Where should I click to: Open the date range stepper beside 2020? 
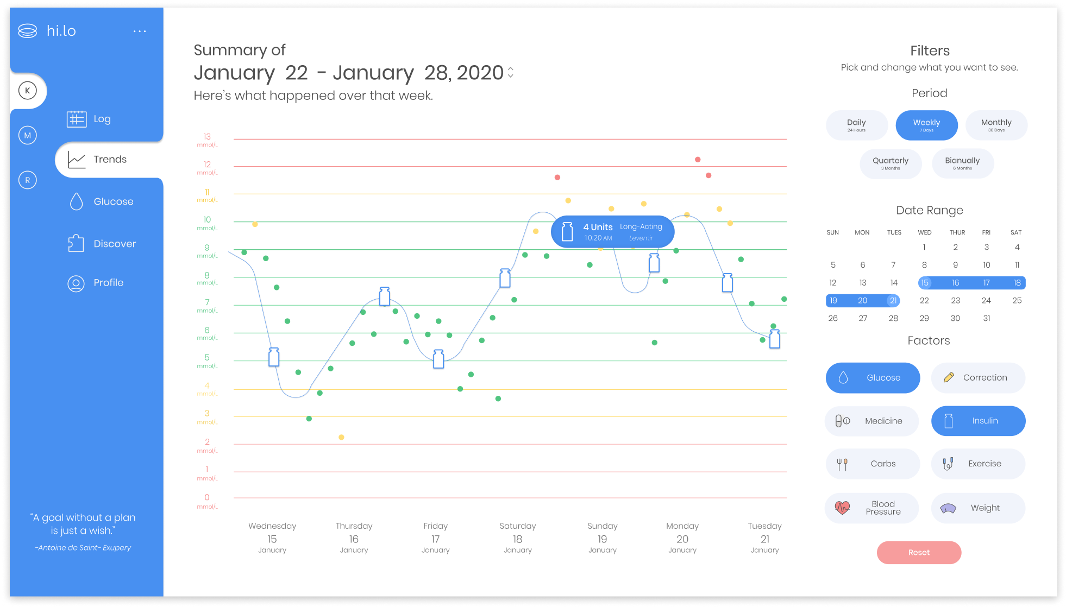coord(511,72)
